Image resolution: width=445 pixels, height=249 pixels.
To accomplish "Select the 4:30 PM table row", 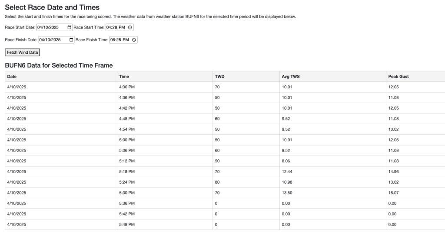I will tap(225, 87).
